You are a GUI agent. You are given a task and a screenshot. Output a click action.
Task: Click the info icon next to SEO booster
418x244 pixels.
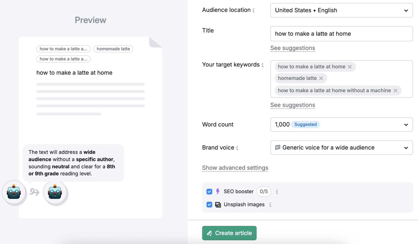tap(277, 191)
